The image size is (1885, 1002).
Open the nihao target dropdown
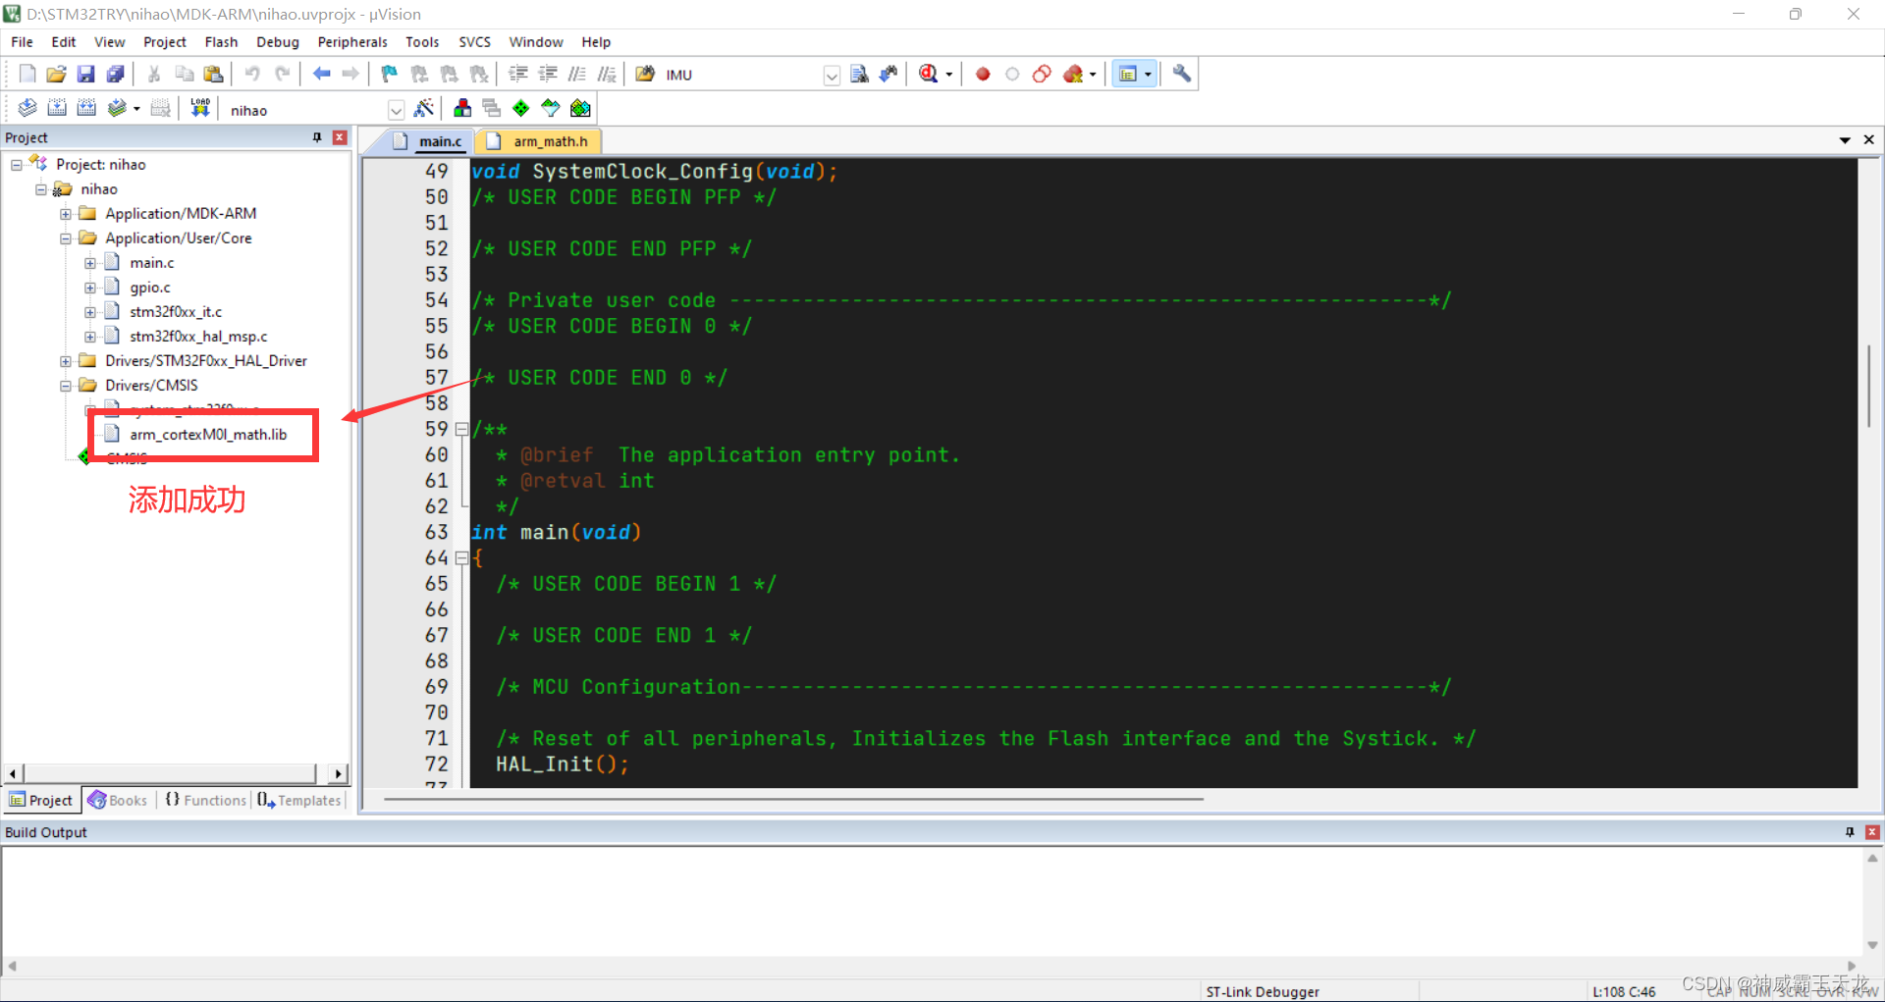point(396,110)
